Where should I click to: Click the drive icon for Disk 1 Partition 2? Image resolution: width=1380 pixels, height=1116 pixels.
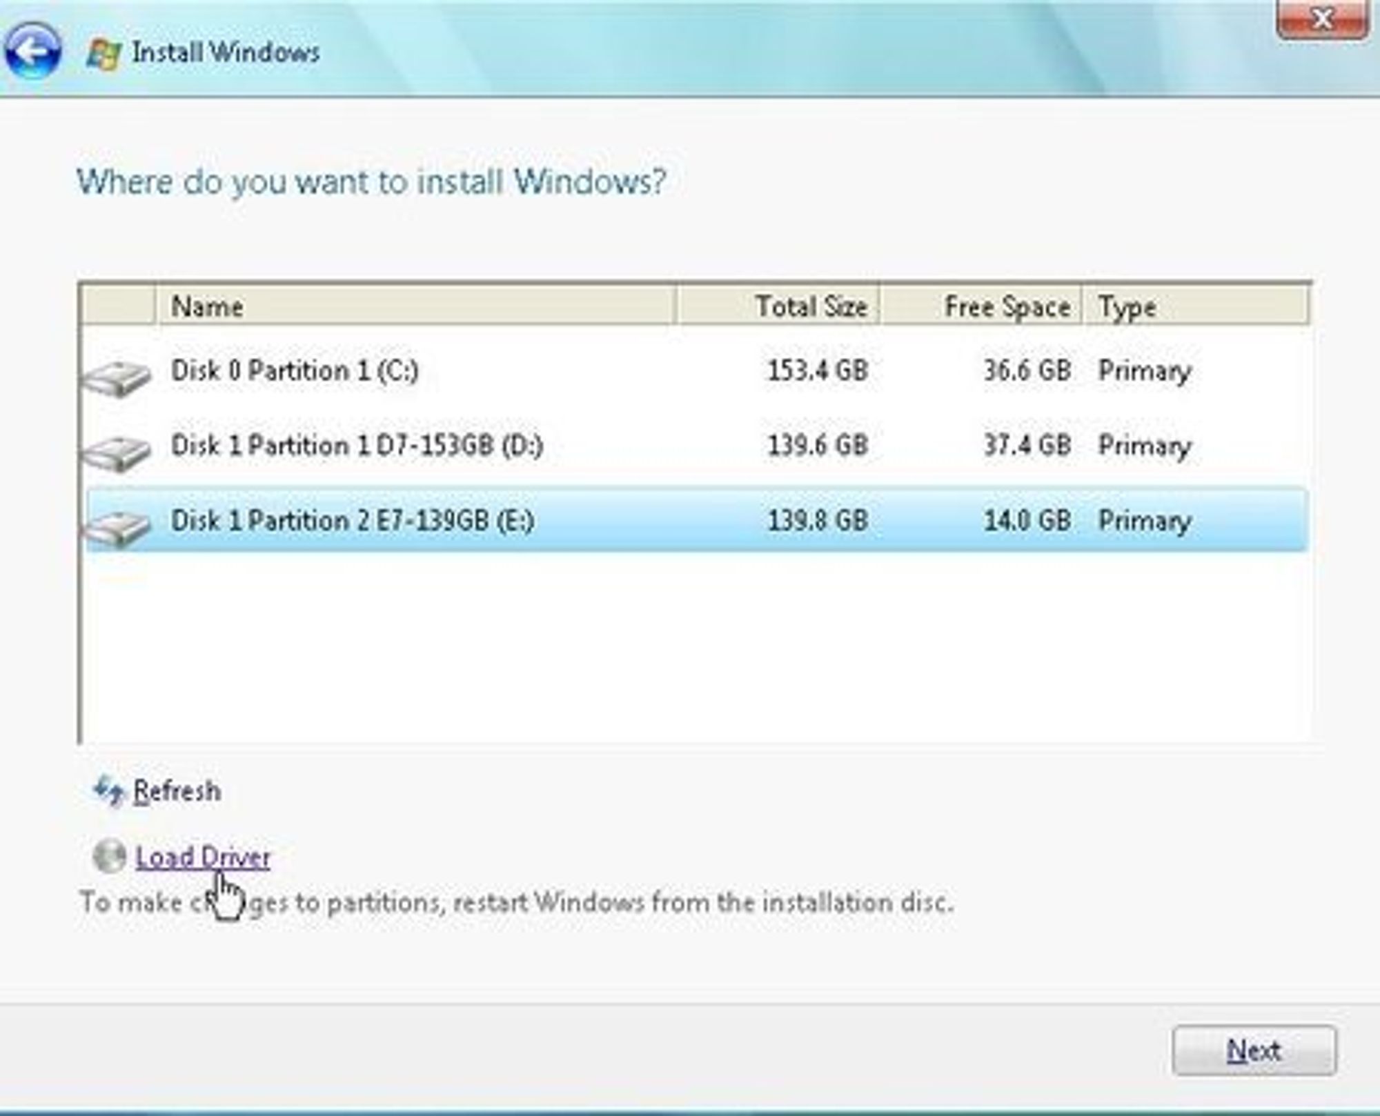click(x=116, y=528)
